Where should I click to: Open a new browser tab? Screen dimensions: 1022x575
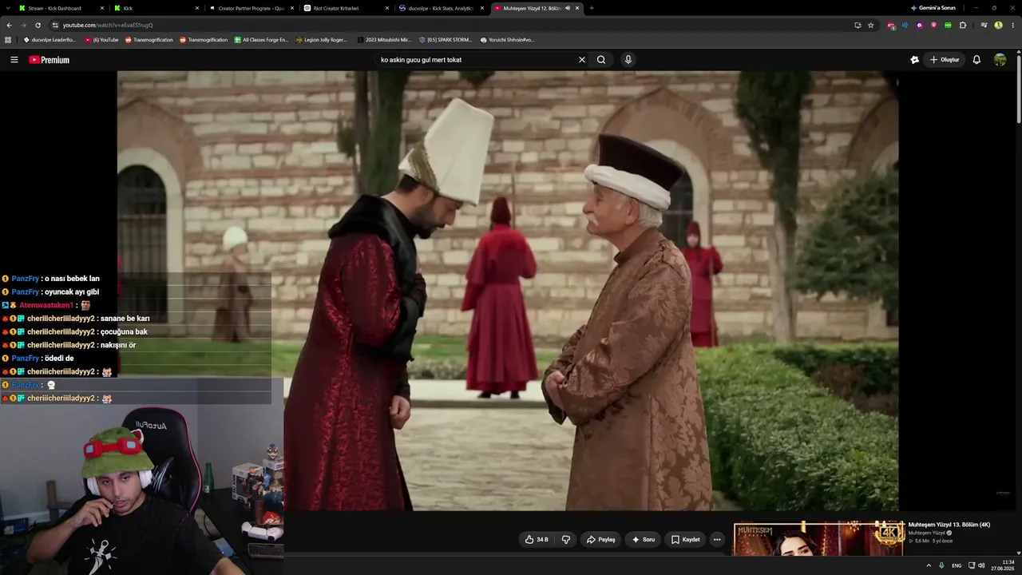coord(592,8)
